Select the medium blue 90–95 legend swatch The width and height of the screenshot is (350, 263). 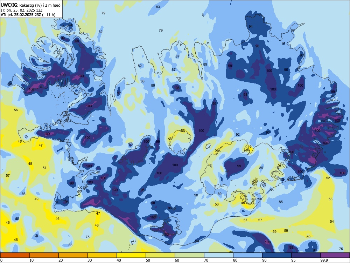[277, 255]
